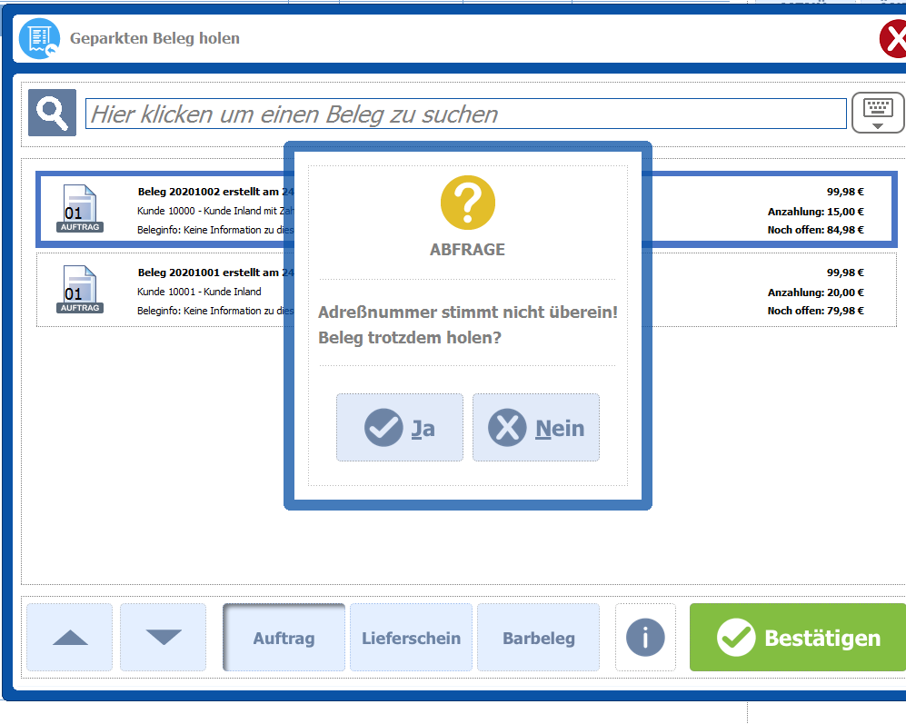This screenshot has width=906, height=724.
Task: Click the parked receipt icon in title bar
Action: pos(39,39)
